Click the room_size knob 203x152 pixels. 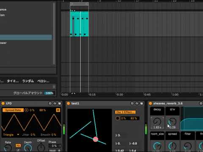tap(157, 146)
